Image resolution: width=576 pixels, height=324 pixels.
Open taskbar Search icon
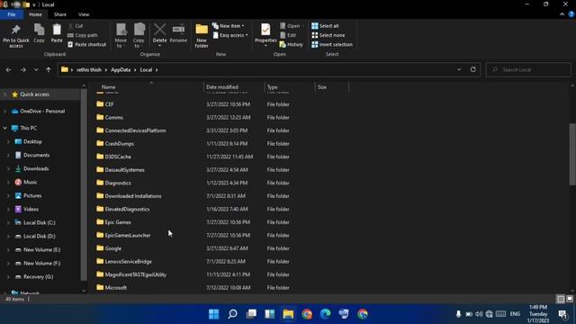tap(232, 314)
